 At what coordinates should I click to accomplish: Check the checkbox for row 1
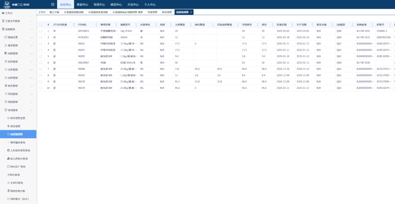pos(41,31)
